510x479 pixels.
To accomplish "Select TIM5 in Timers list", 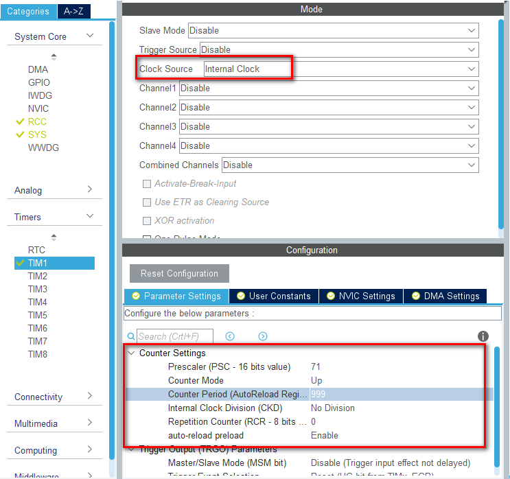I will pyautogui.click(x=38, y=315).
